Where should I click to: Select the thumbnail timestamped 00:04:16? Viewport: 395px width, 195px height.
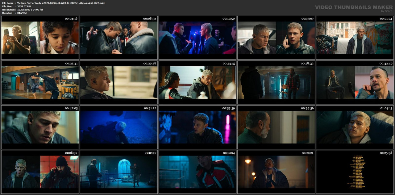coord(40,38)
